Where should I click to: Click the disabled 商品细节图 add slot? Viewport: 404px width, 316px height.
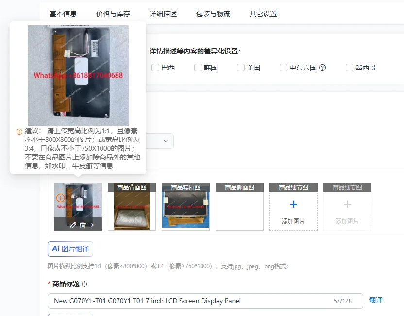click(x=347, y=207)
